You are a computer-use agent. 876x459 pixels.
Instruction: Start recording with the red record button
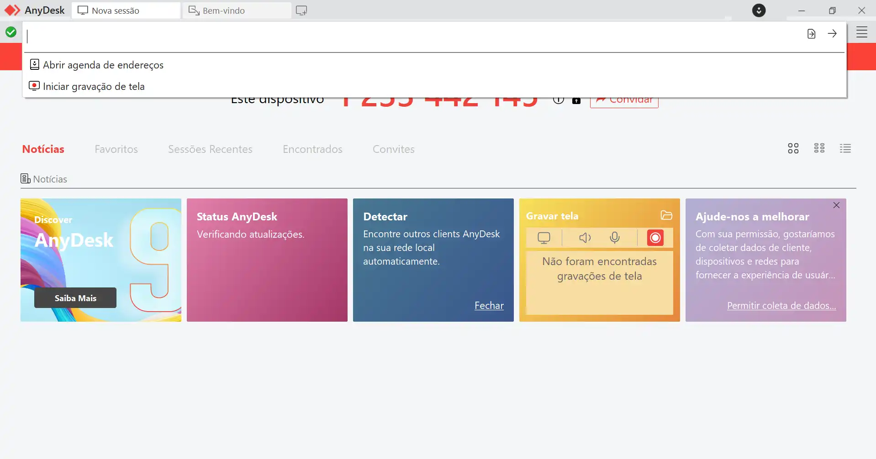pos(655,238)
